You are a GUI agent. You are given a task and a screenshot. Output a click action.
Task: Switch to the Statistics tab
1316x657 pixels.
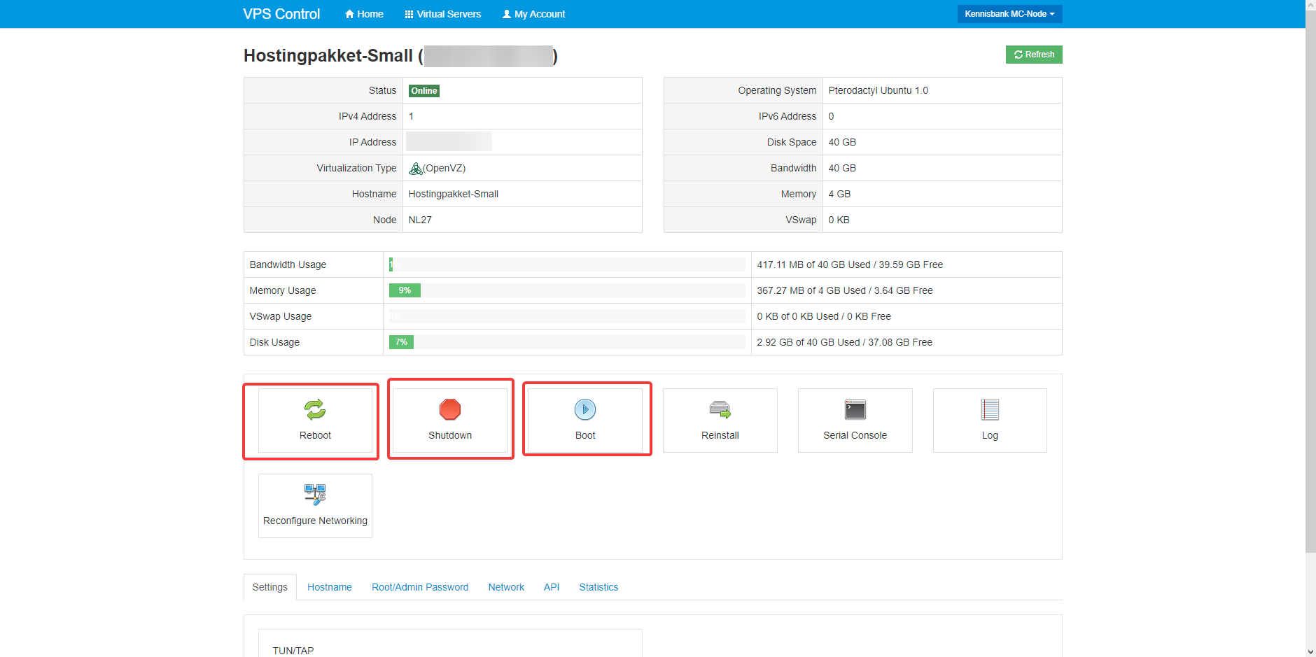(598, 587)
